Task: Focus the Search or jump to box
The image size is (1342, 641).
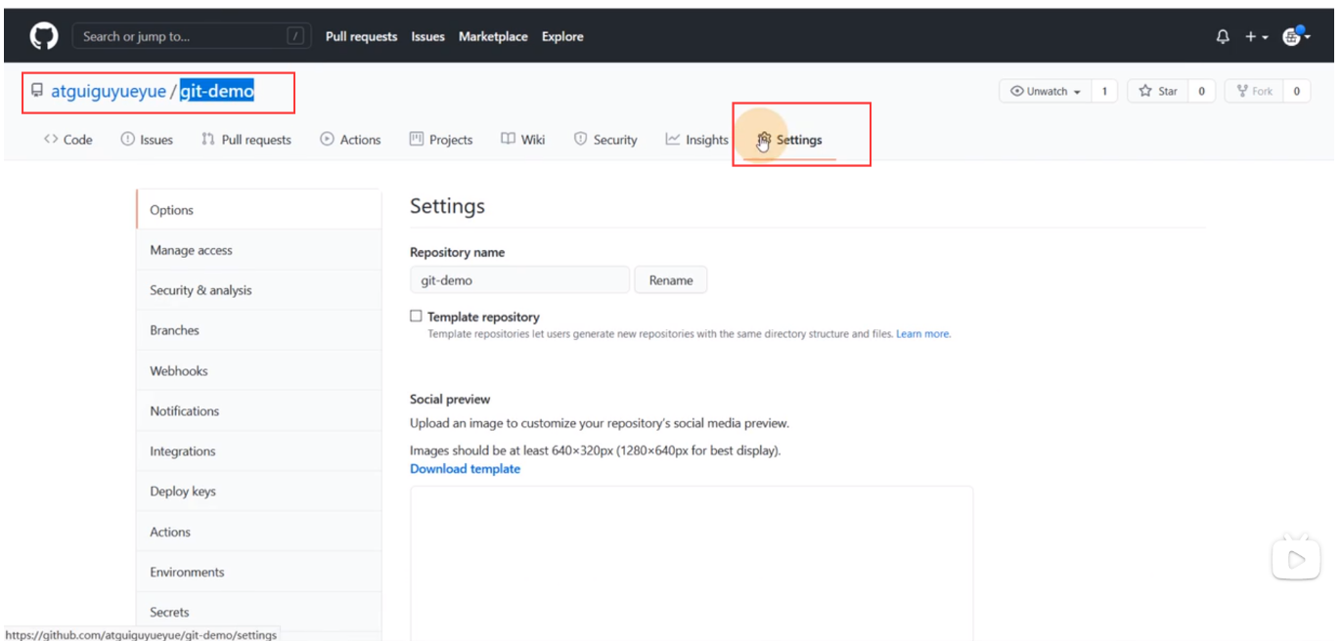Action: coord(191,37)
